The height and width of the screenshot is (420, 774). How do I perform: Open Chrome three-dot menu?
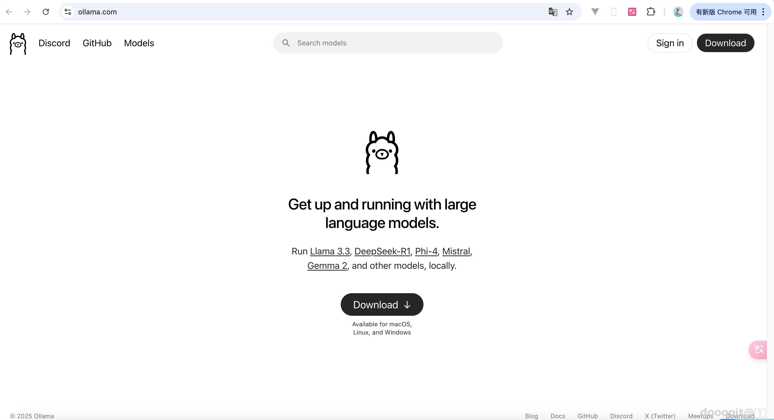click(x=763, y=12)
